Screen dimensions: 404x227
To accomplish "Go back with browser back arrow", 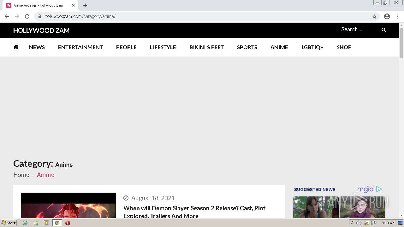I will click(x=7, y=16).
